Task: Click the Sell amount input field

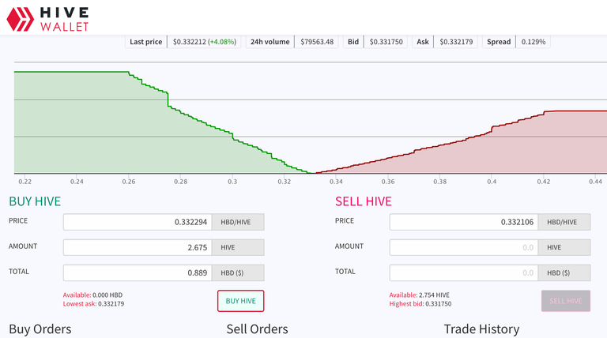Action: tap(464, 247)
